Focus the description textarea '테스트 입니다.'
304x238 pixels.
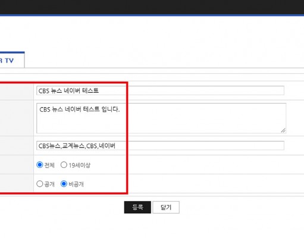pyautogui.click(x=161, y=118)
